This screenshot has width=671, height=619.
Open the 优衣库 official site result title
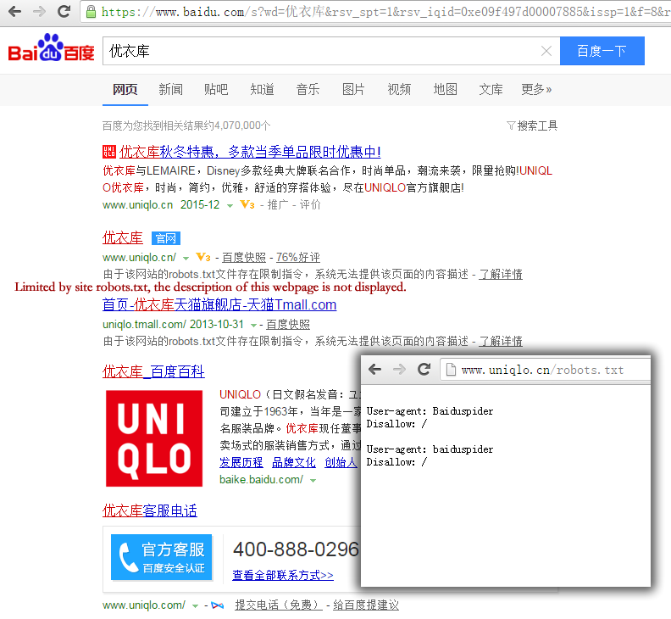click(x=123, y=237)
